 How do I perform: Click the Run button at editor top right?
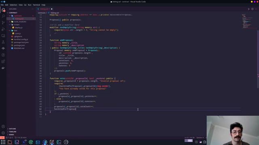tap(248, 9)
